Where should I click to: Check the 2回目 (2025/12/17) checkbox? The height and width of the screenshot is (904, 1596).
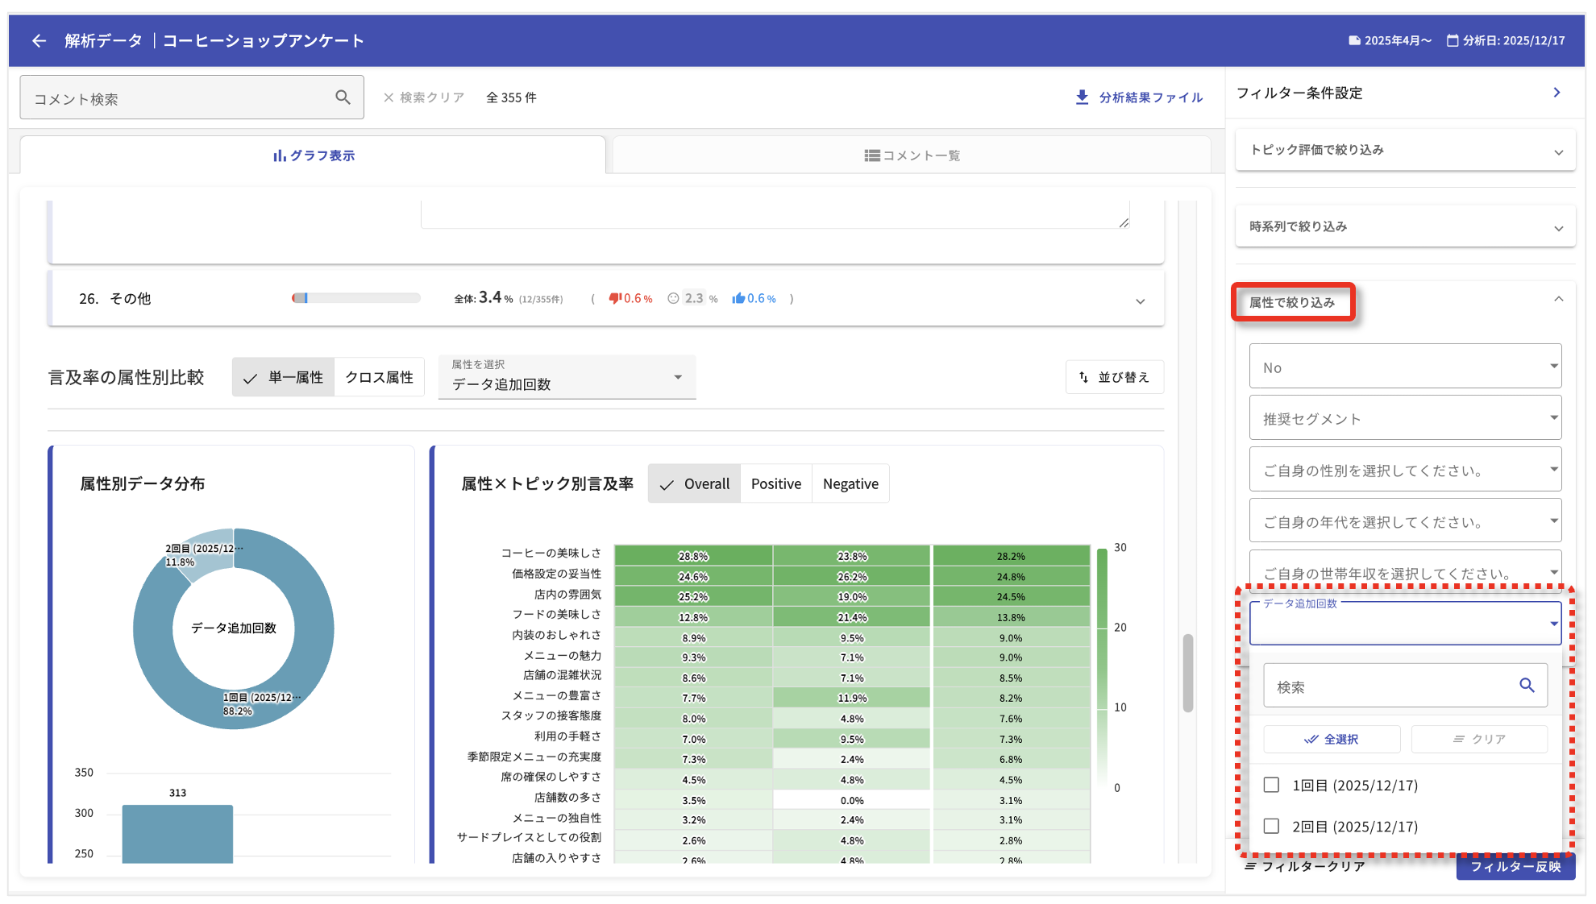(x=1271, y=826)
